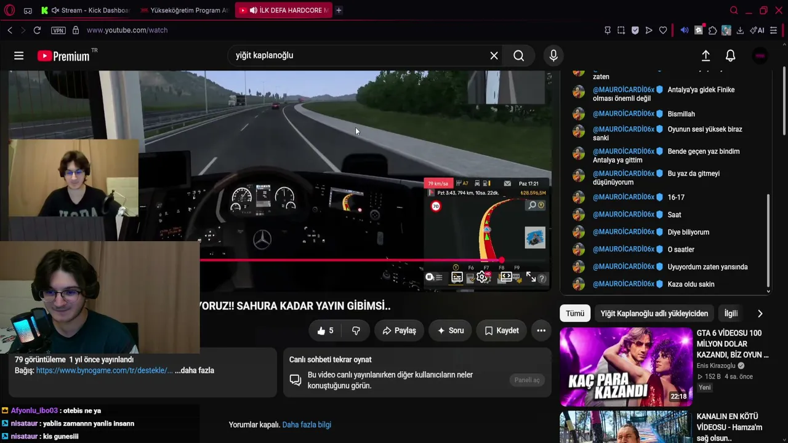Screen dimensions: 788x443
Task: Pin the page using the pinboard icon
Action: tap(608, 30)
